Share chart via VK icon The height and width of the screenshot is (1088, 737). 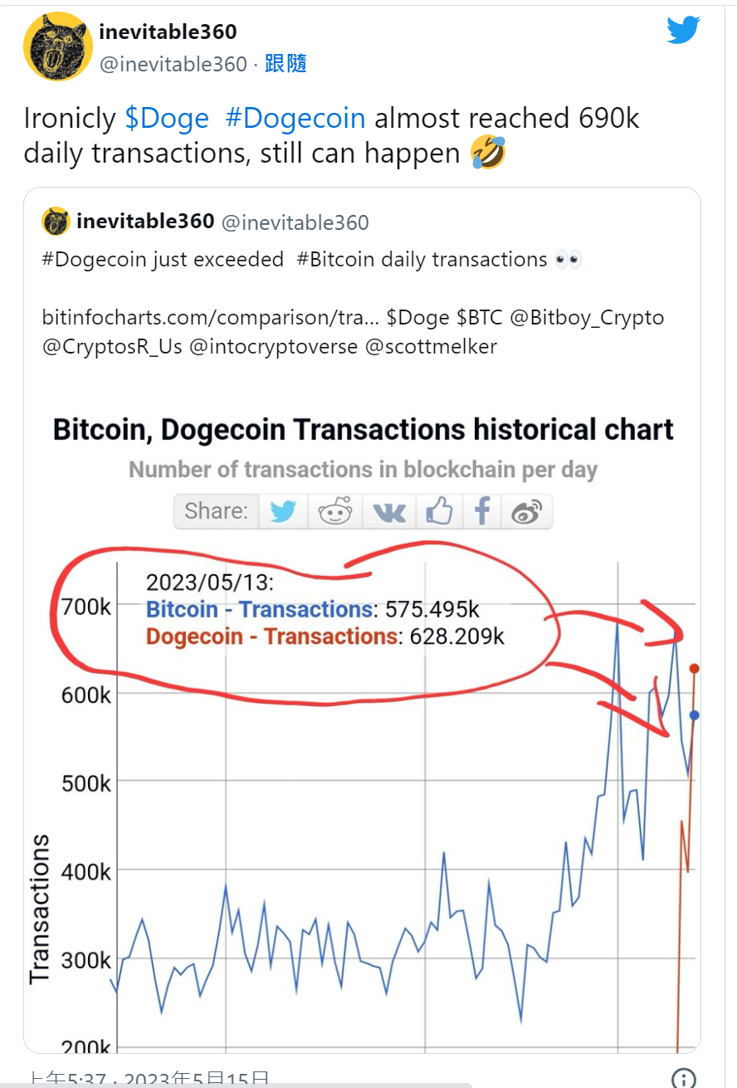click(x=388, y=511)
